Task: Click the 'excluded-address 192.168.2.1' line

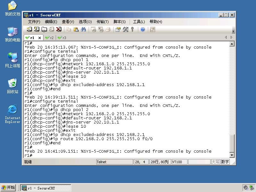Action: click(x=84, y=135)
